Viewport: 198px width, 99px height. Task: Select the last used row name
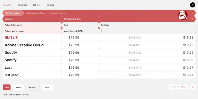tap(12, 75)
